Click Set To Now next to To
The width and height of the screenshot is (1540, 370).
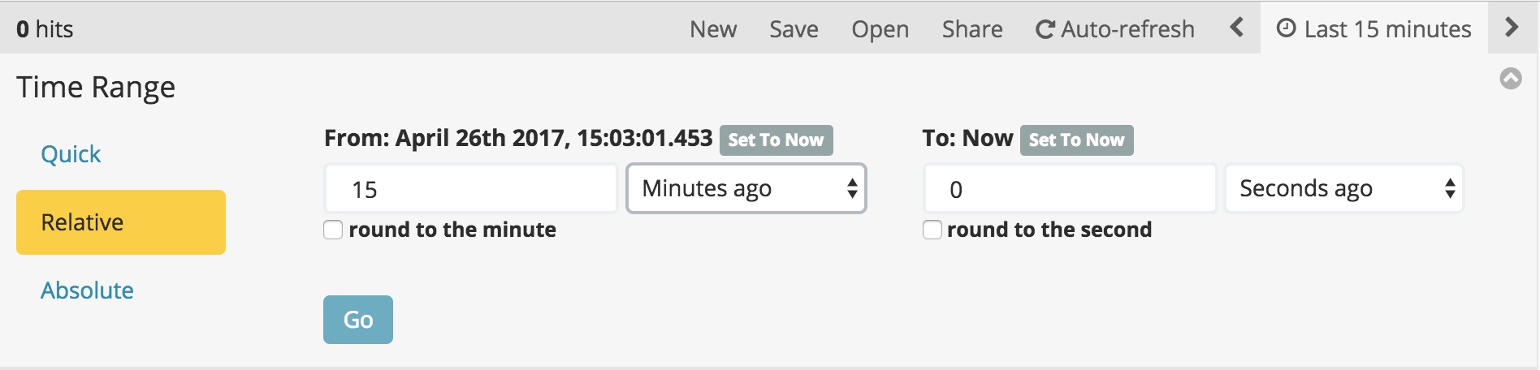(1076, 140)
